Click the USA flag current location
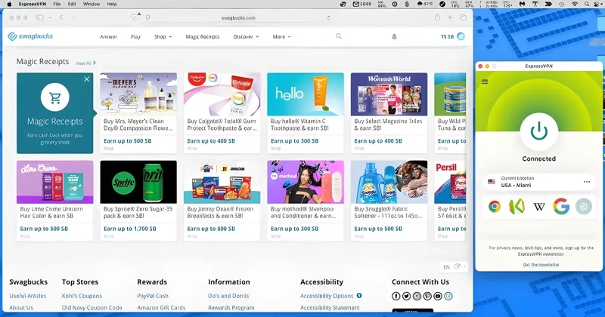Image resolution: width=605 pixels, height=317 pixels. tap(491, 182)
